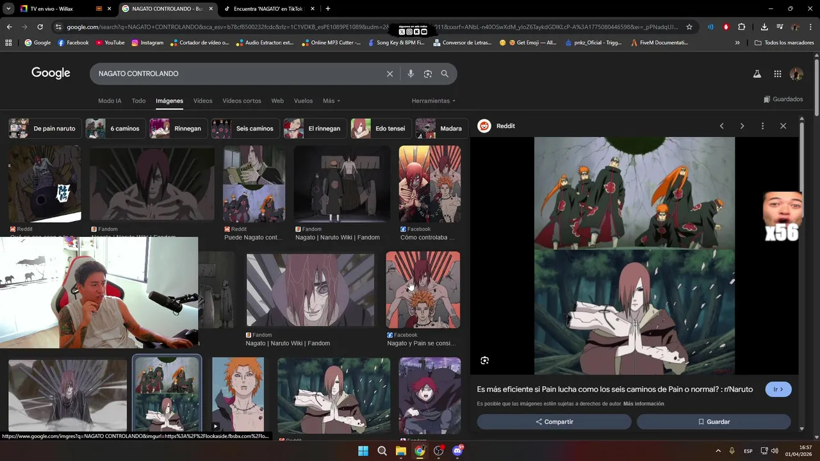Image resolution: width=820 pixels, height=461 pixels.
Task: Show previous image in preview panel
Action: tap(721, 126)
